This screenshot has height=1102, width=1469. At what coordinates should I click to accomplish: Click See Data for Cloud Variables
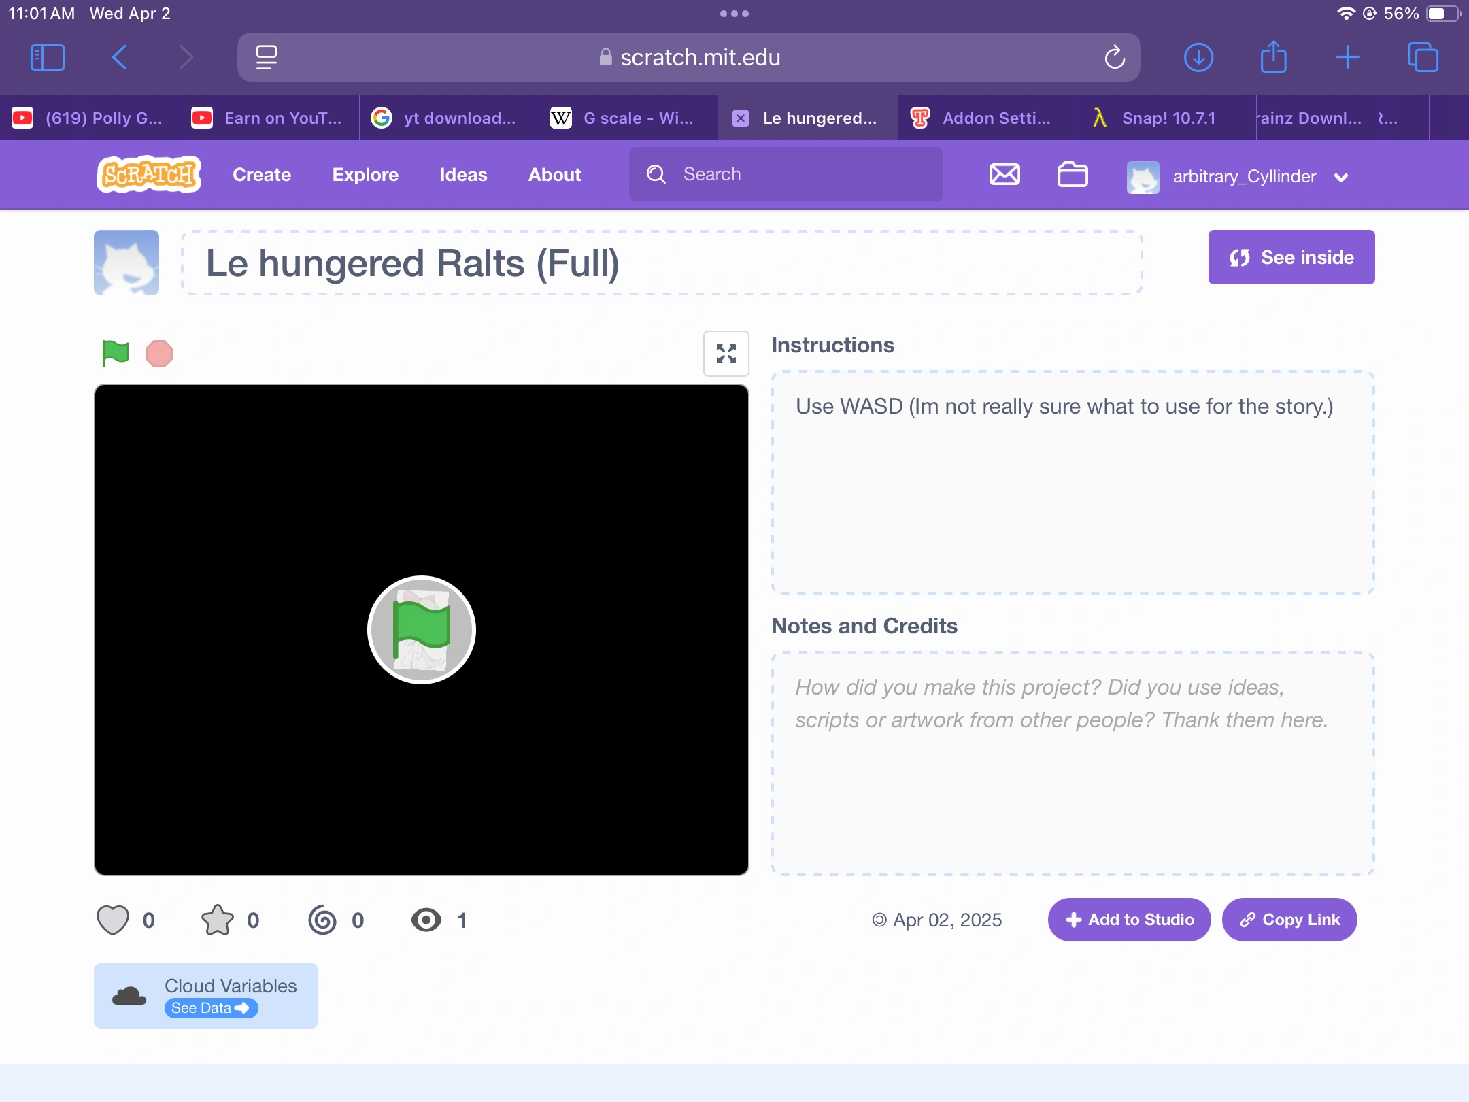tap(210, 1008)
